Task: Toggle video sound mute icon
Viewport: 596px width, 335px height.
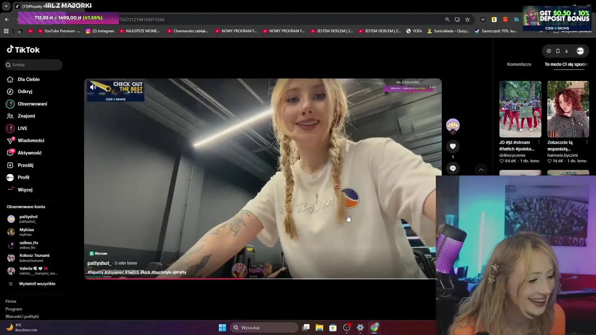Action: (x=93, y=87)
